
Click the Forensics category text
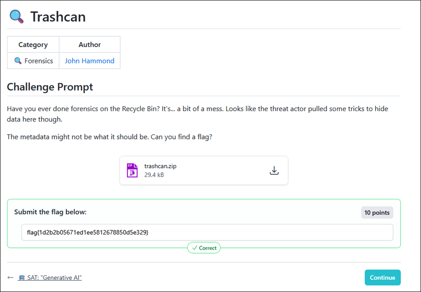tap(38, 61)
